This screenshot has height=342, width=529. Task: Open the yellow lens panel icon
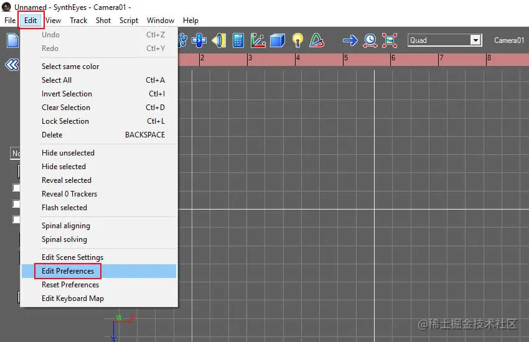coord(218,40)
